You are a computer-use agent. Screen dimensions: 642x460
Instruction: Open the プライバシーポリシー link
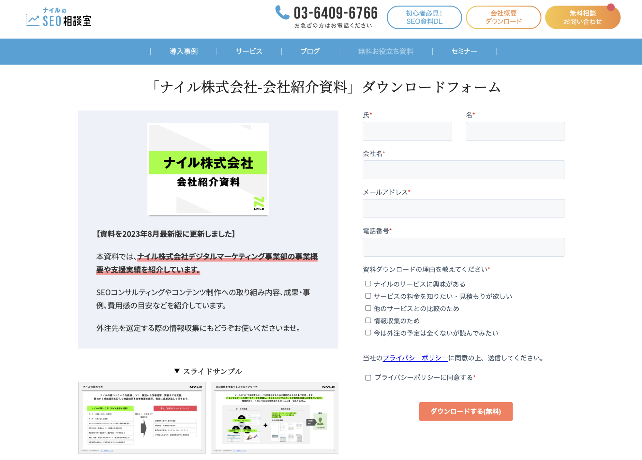(415, 358)
